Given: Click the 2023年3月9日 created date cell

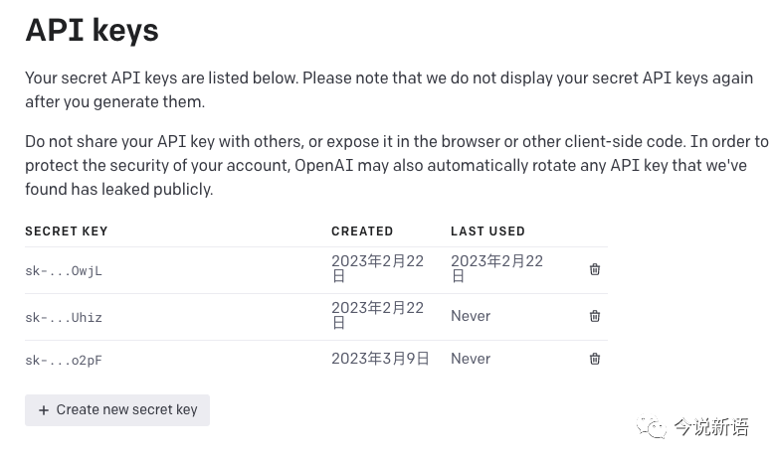Looking at the screenshot, I should pyautogui.click(x=380, y=359).
